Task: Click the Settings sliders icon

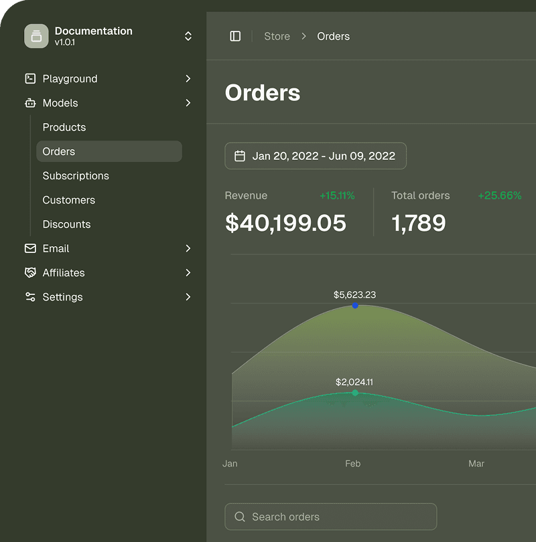Action: tap(30, 296)
